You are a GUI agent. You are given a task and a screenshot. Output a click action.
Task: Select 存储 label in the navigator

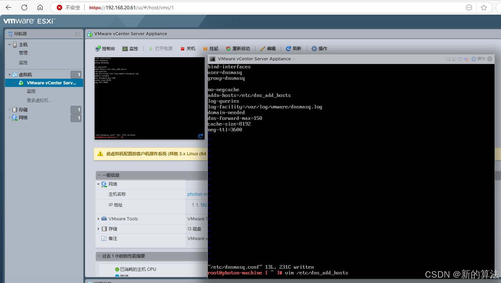(23, 110)
